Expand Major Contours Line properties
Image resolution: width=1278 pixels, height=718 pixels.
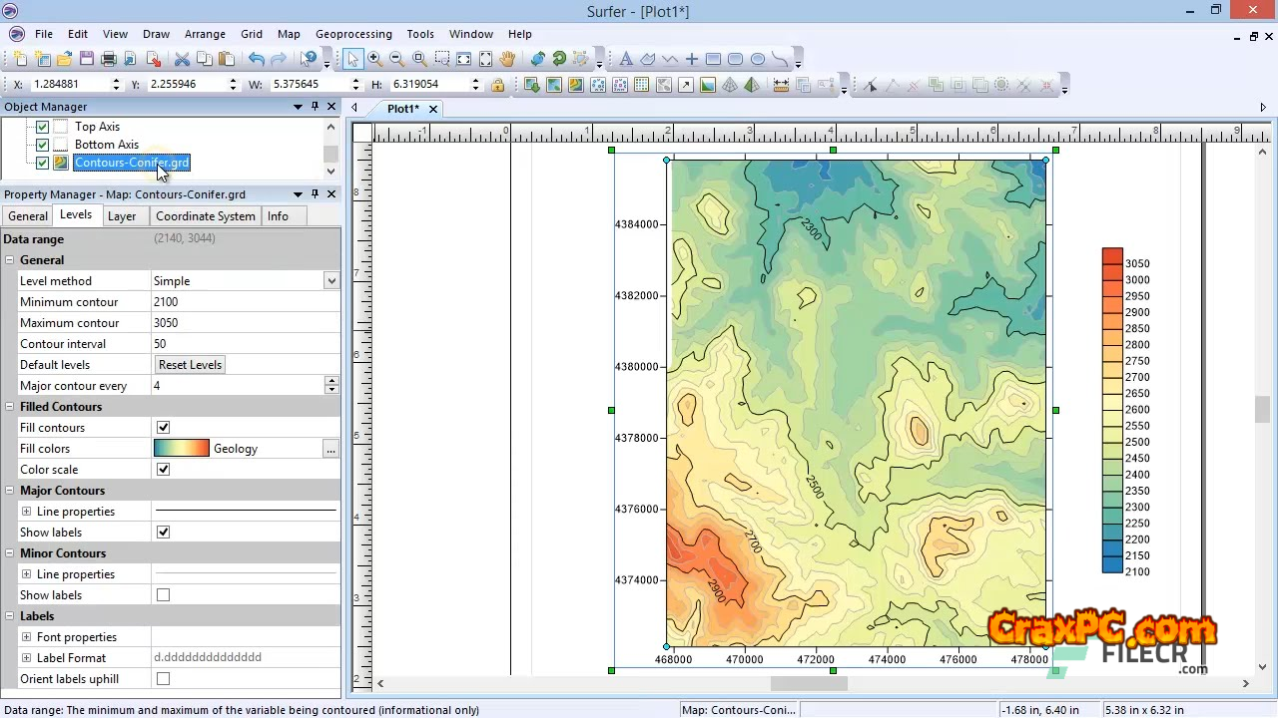tap(27, 512)
